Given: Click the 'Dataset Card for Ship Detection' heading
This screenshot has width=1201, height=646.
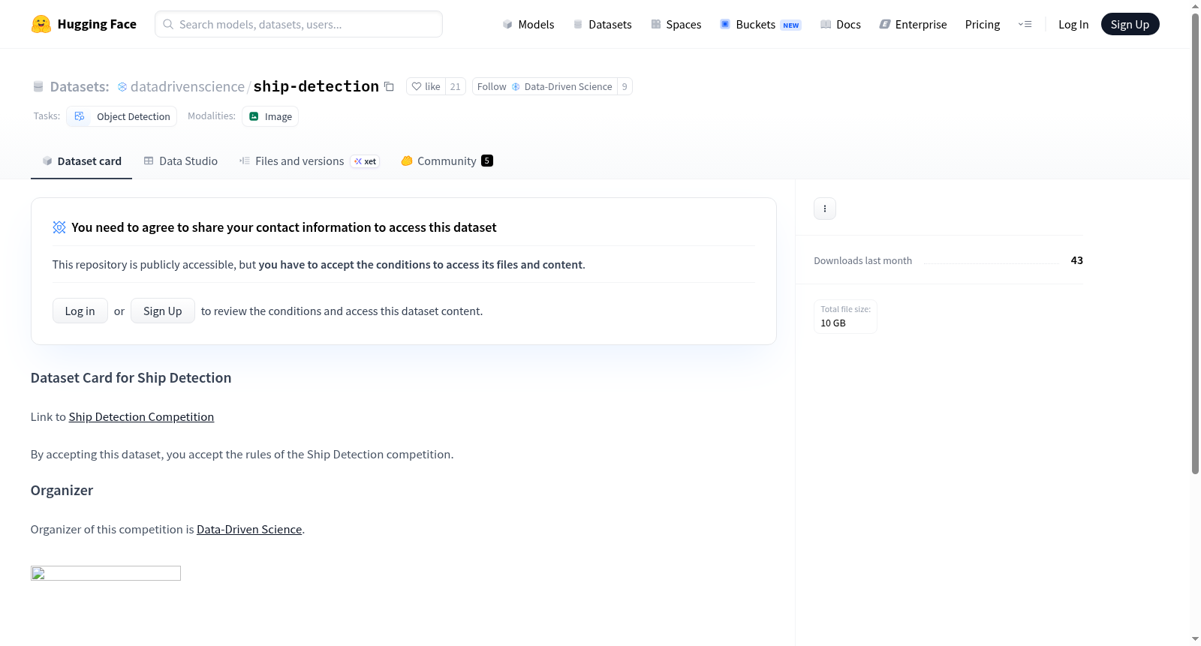Looking at the screenshot, I should click(131, 378).
